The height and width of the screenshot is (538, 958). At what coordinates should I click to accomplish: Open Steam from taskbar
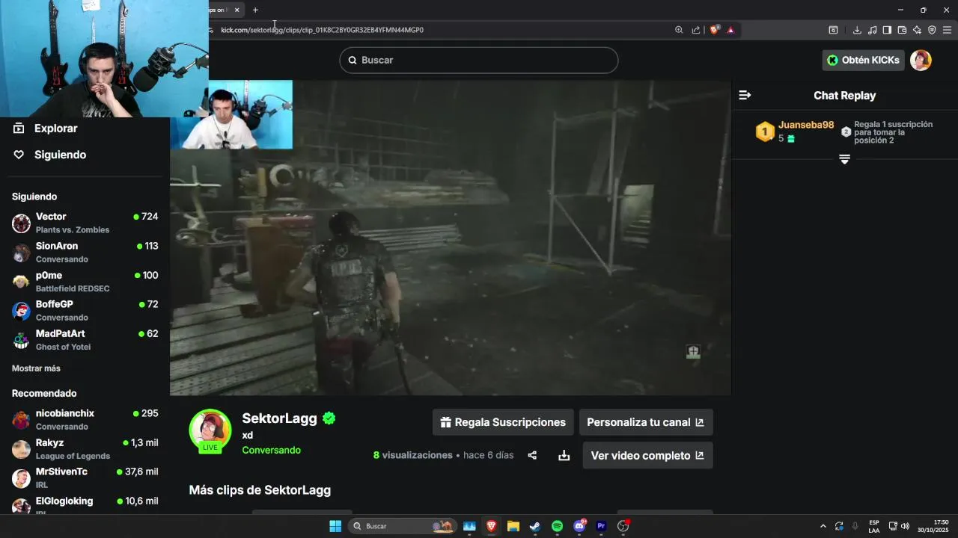(x=534, y=526)
